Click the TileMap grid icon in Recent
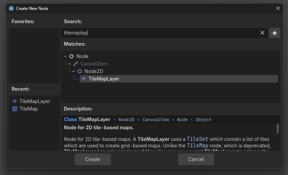Screen dimensions: 288x175 [x=15, y=109]
